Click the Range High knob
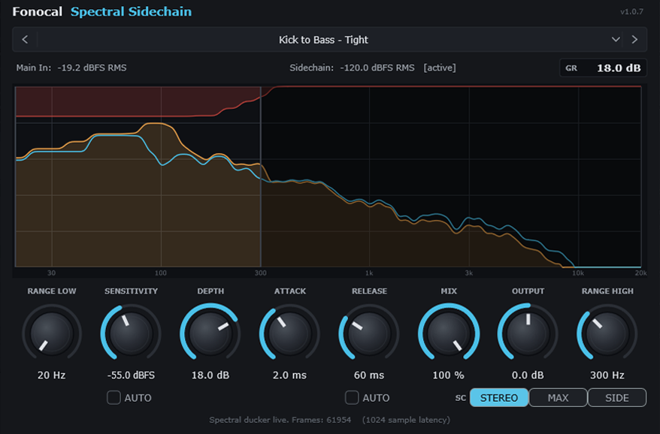 click(607, 333)
